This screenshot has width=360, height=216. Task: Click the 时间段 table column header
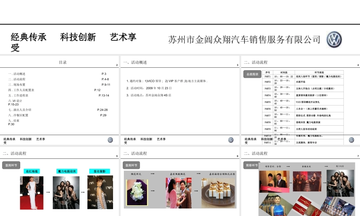(284, 72)
